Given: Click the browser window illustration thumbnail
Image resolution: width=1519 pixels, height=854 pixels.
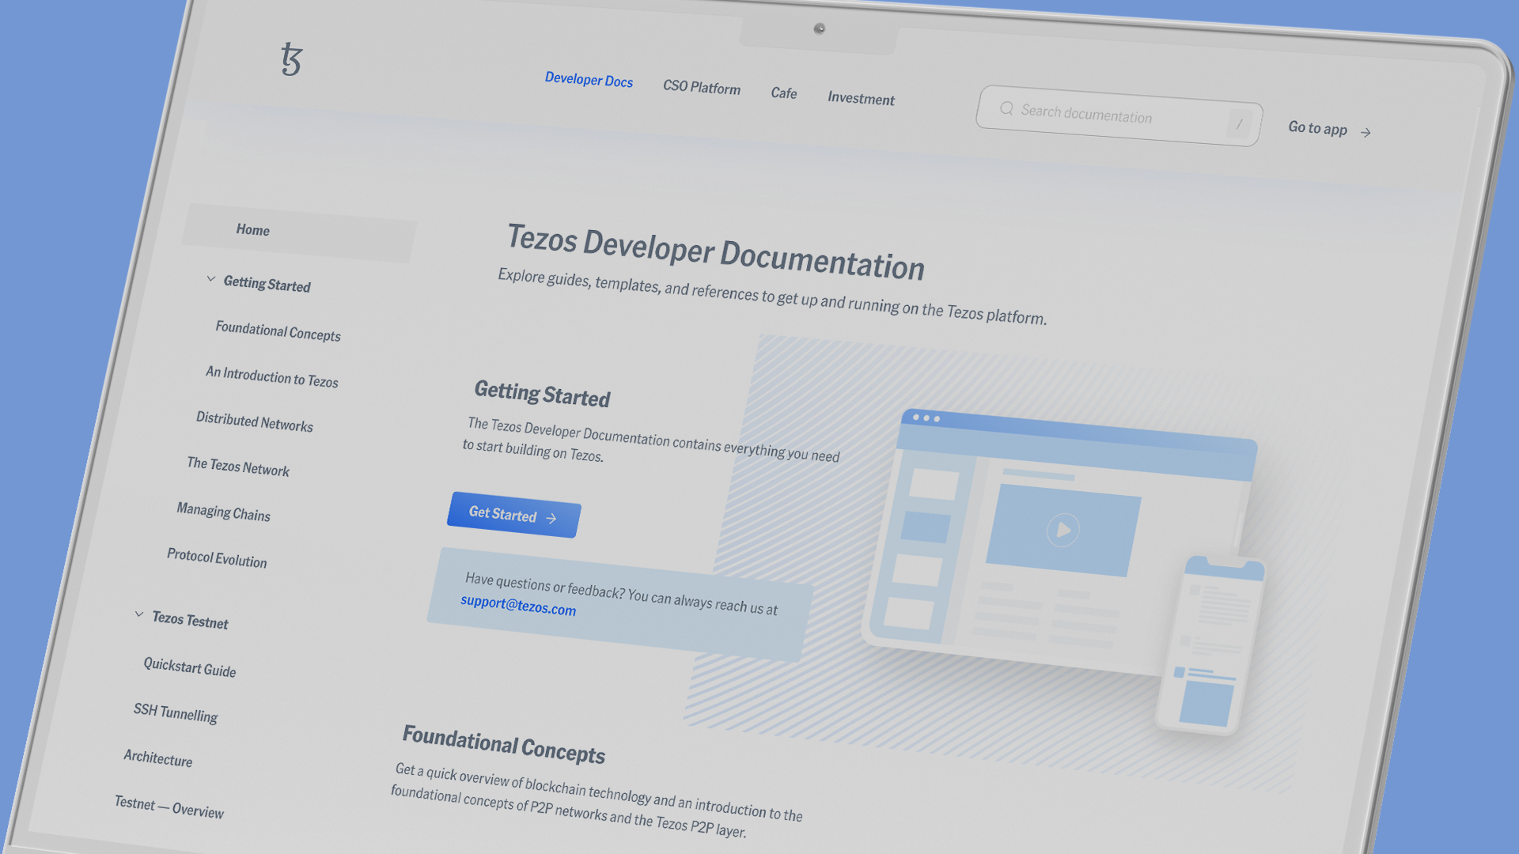Looking at the screenshot, I should click(1059, 541).
